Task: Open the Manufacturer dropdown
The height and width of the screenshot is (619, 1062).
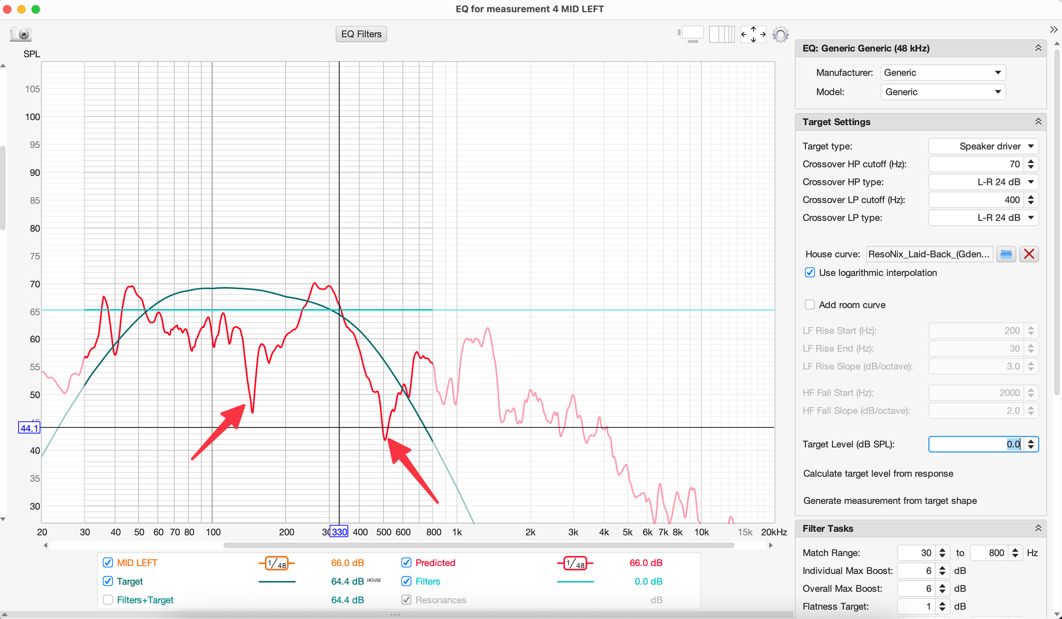Action: 943,73
